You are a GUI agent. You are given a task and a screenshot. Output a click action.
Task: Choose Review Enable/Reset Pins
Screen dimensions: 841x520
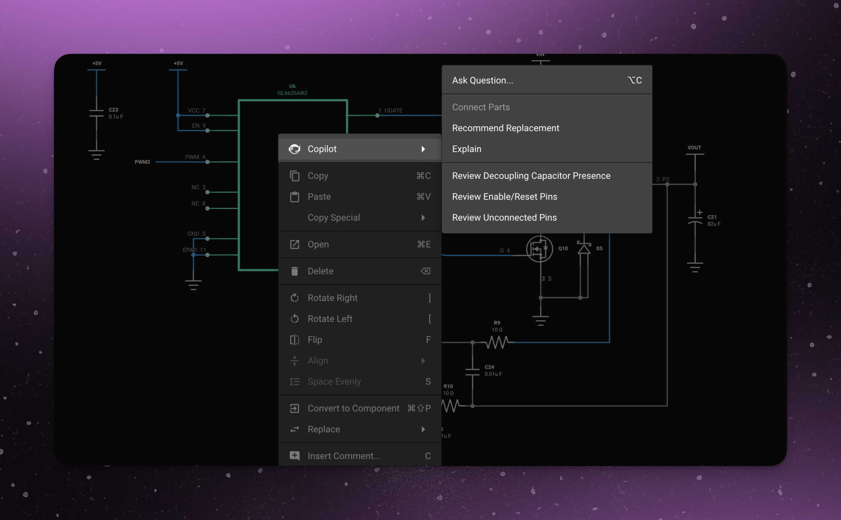(504, 197)
